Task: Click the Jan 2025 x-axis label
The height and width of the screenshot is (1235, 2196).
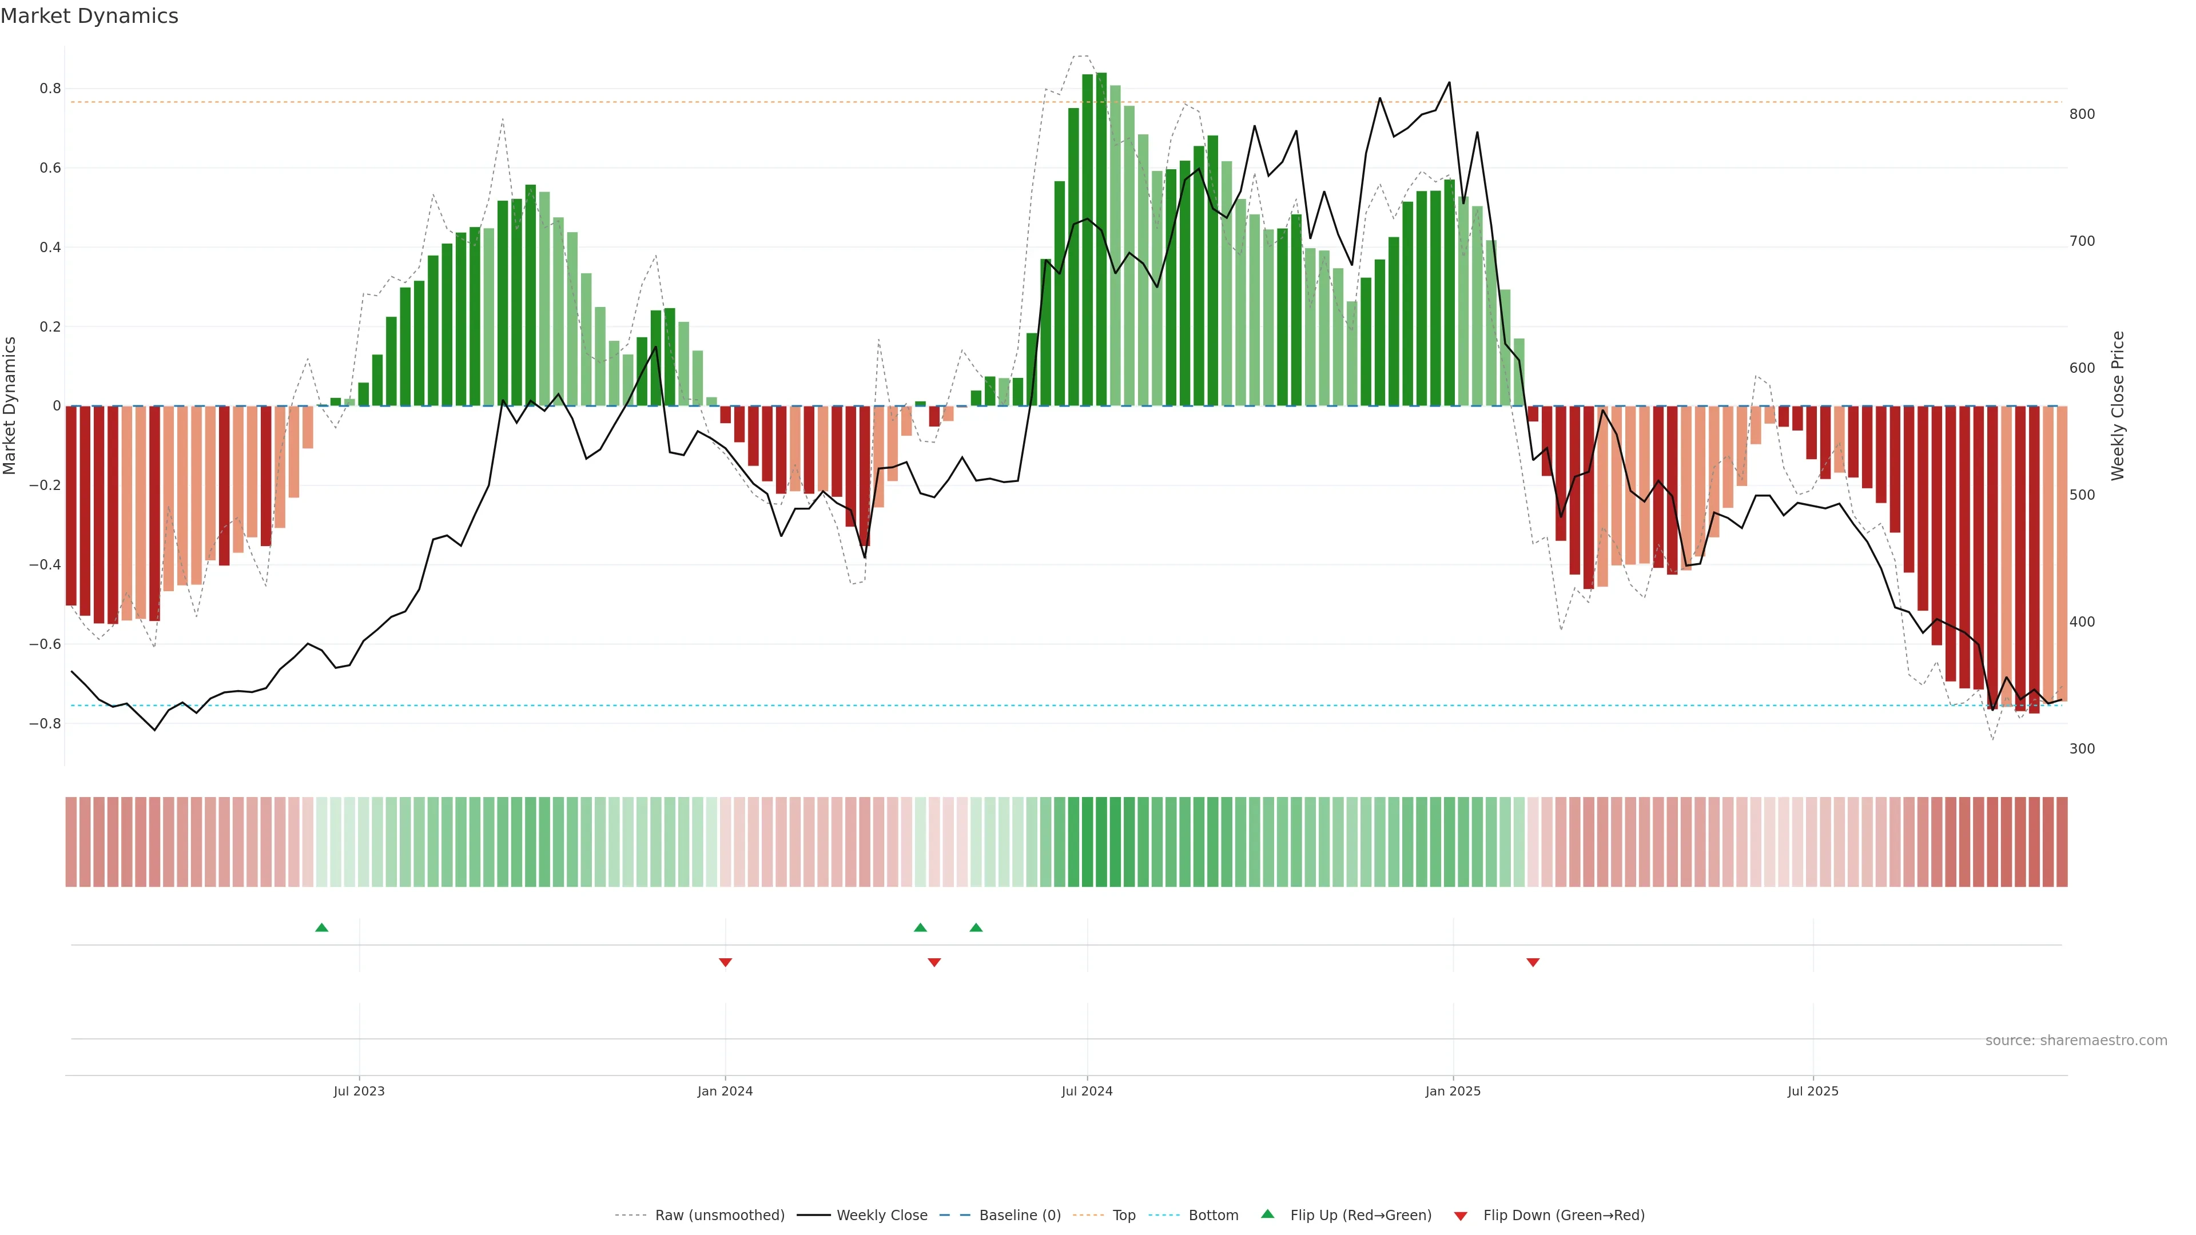Action: (1453, 1091)
